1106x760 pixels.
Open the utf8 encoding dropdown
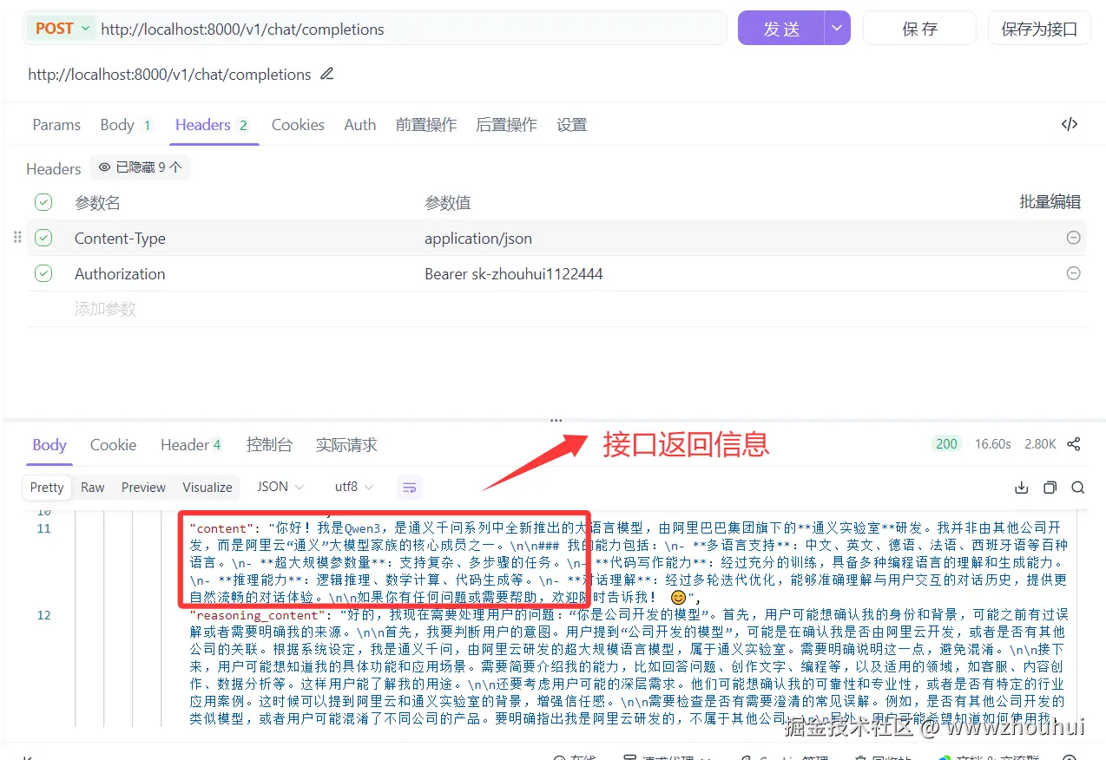pyautogui.click(x=354, y=487)
